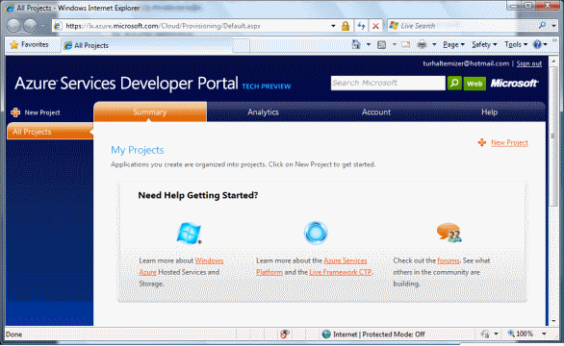This screenshot has width=564, height=346.
Task: Open the Safety menu
Action: coord(484,44)
